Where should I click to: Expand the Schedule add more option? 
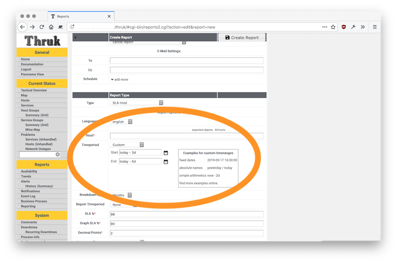(x=119, y=80)
